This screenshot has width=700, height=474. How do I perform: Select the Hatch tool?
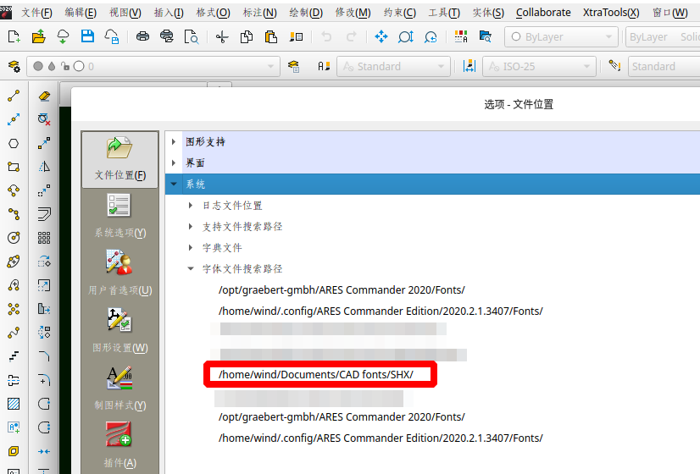pyautogui.click(x=14, y=404)
